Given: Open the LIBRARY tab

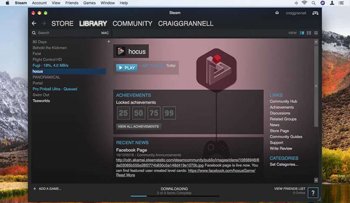Looking at the screenshot, I should [x=93, y=23].
